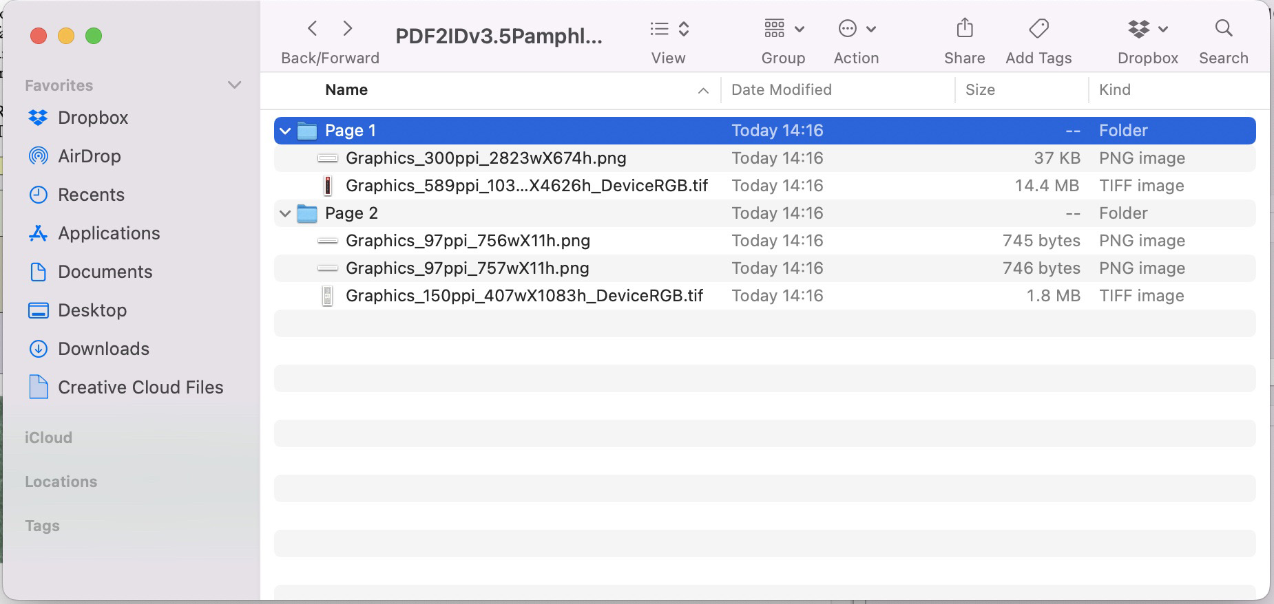Collapse the Favorites sidebar section
Viewport: 1274px width, 604px height.
[x=234, y=85]
